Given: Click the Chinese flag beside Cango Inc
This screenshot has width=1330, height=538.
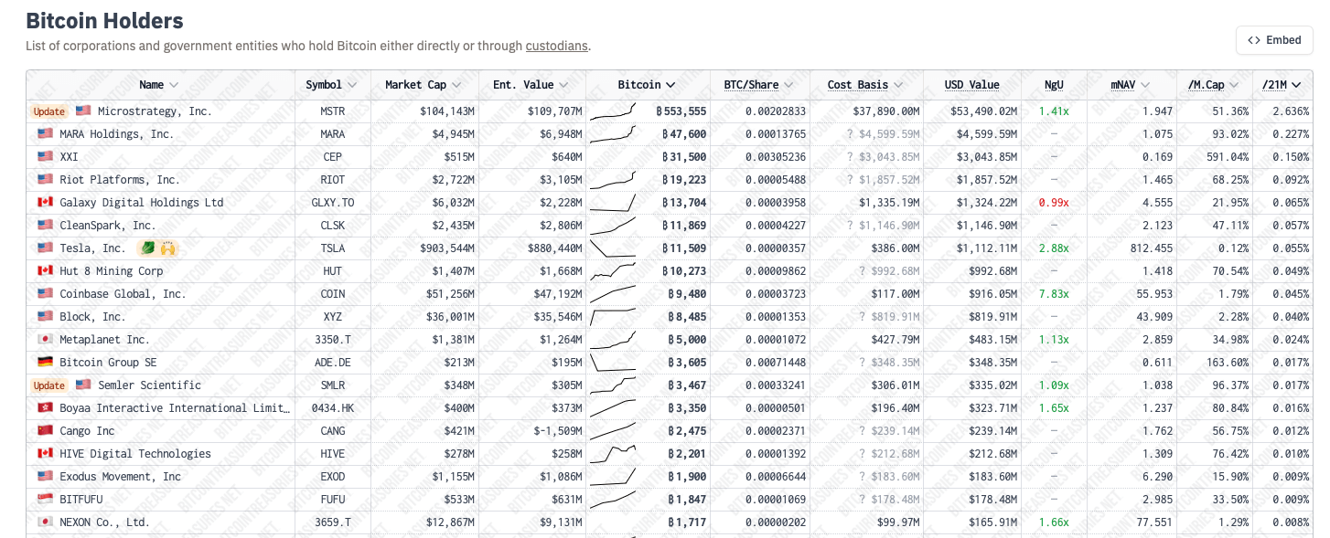Looking at the screenshot, I should coord(45,431).
